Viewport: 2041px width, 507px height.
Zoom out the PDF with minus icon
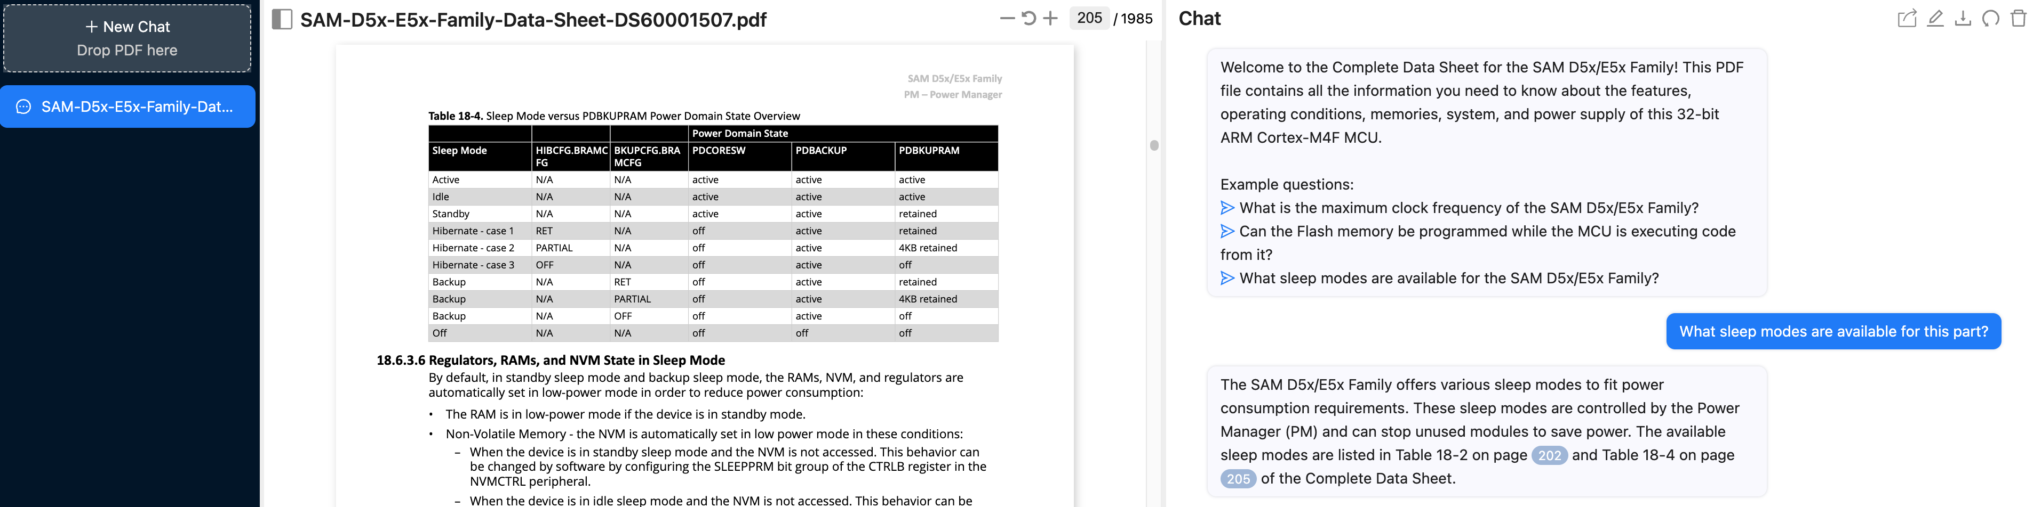click(1006, 18)
